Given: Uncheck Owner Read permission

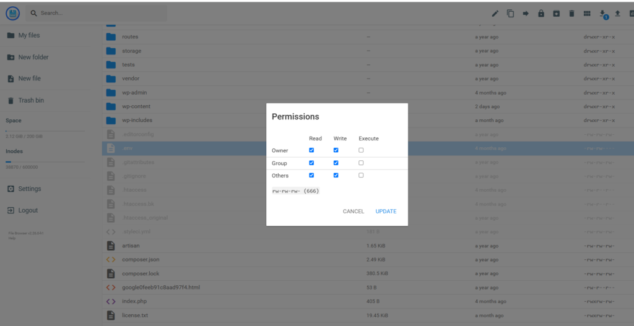Looking at the screenshot, I should pos(311,150).
